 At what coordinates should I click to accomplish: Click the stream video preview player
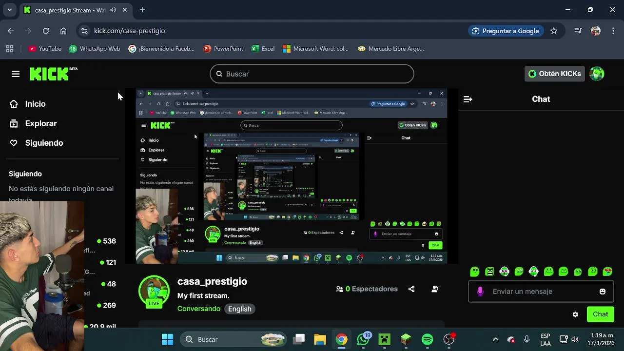tap(292, 176)
